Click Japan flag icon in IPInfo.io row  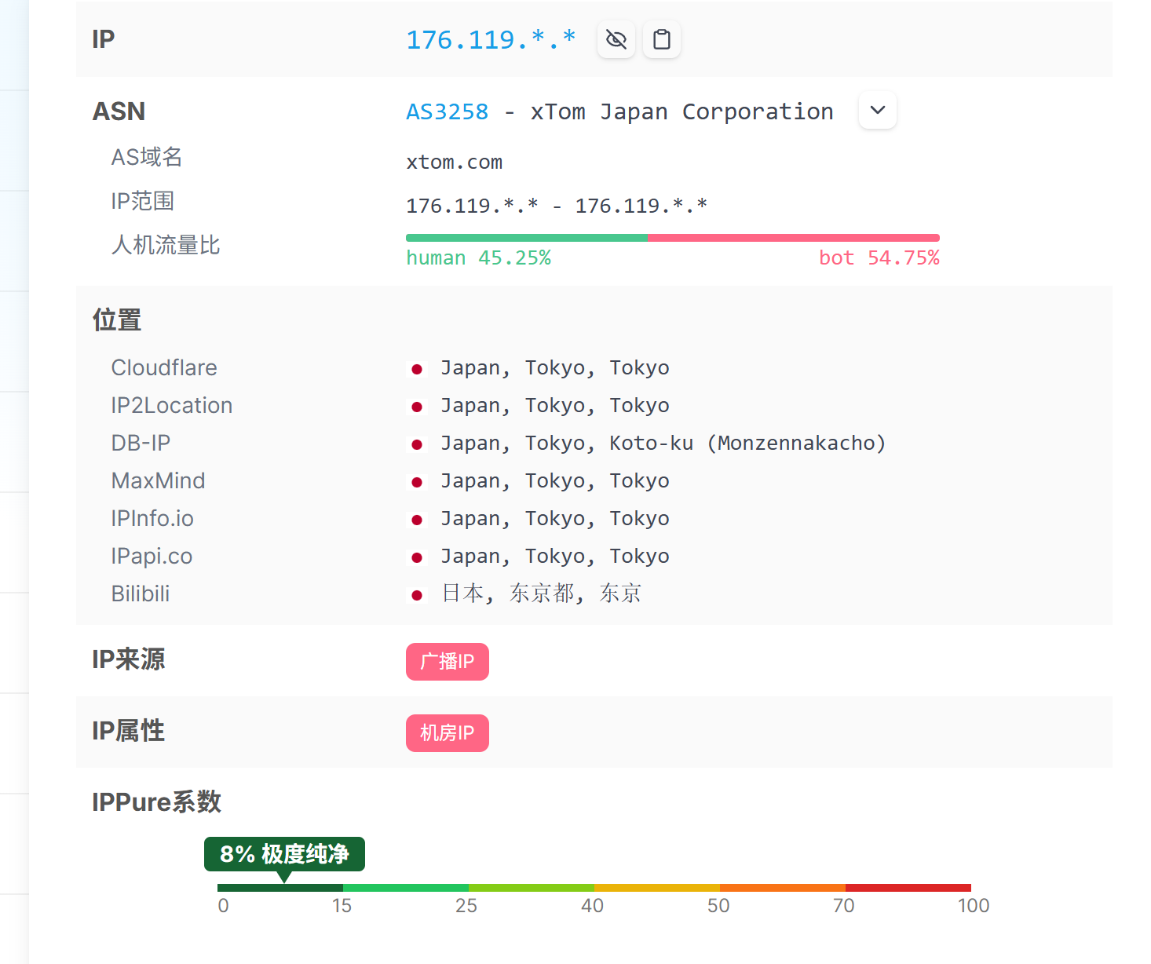(417, 520)
